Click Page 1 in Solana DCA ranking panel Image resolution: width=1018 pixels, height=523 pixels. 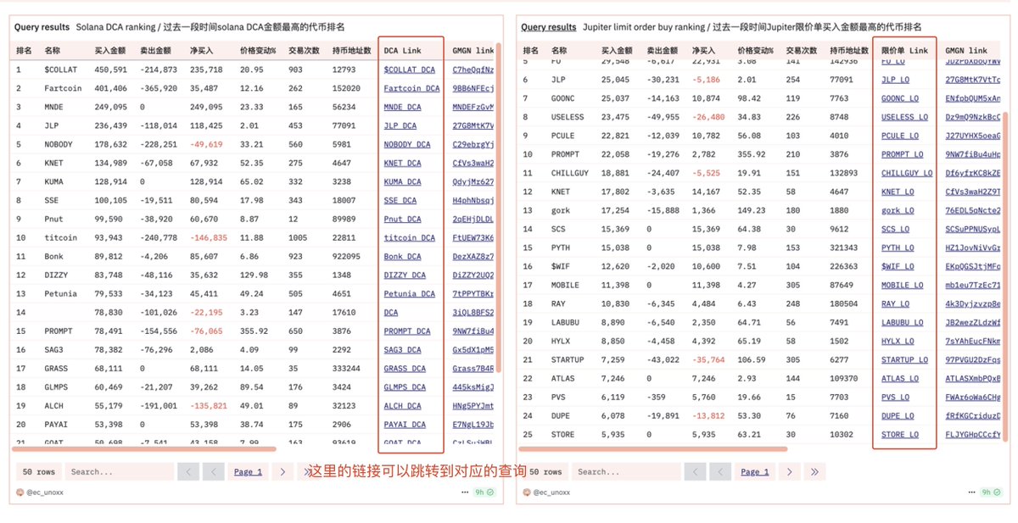[x=248, y=471]
